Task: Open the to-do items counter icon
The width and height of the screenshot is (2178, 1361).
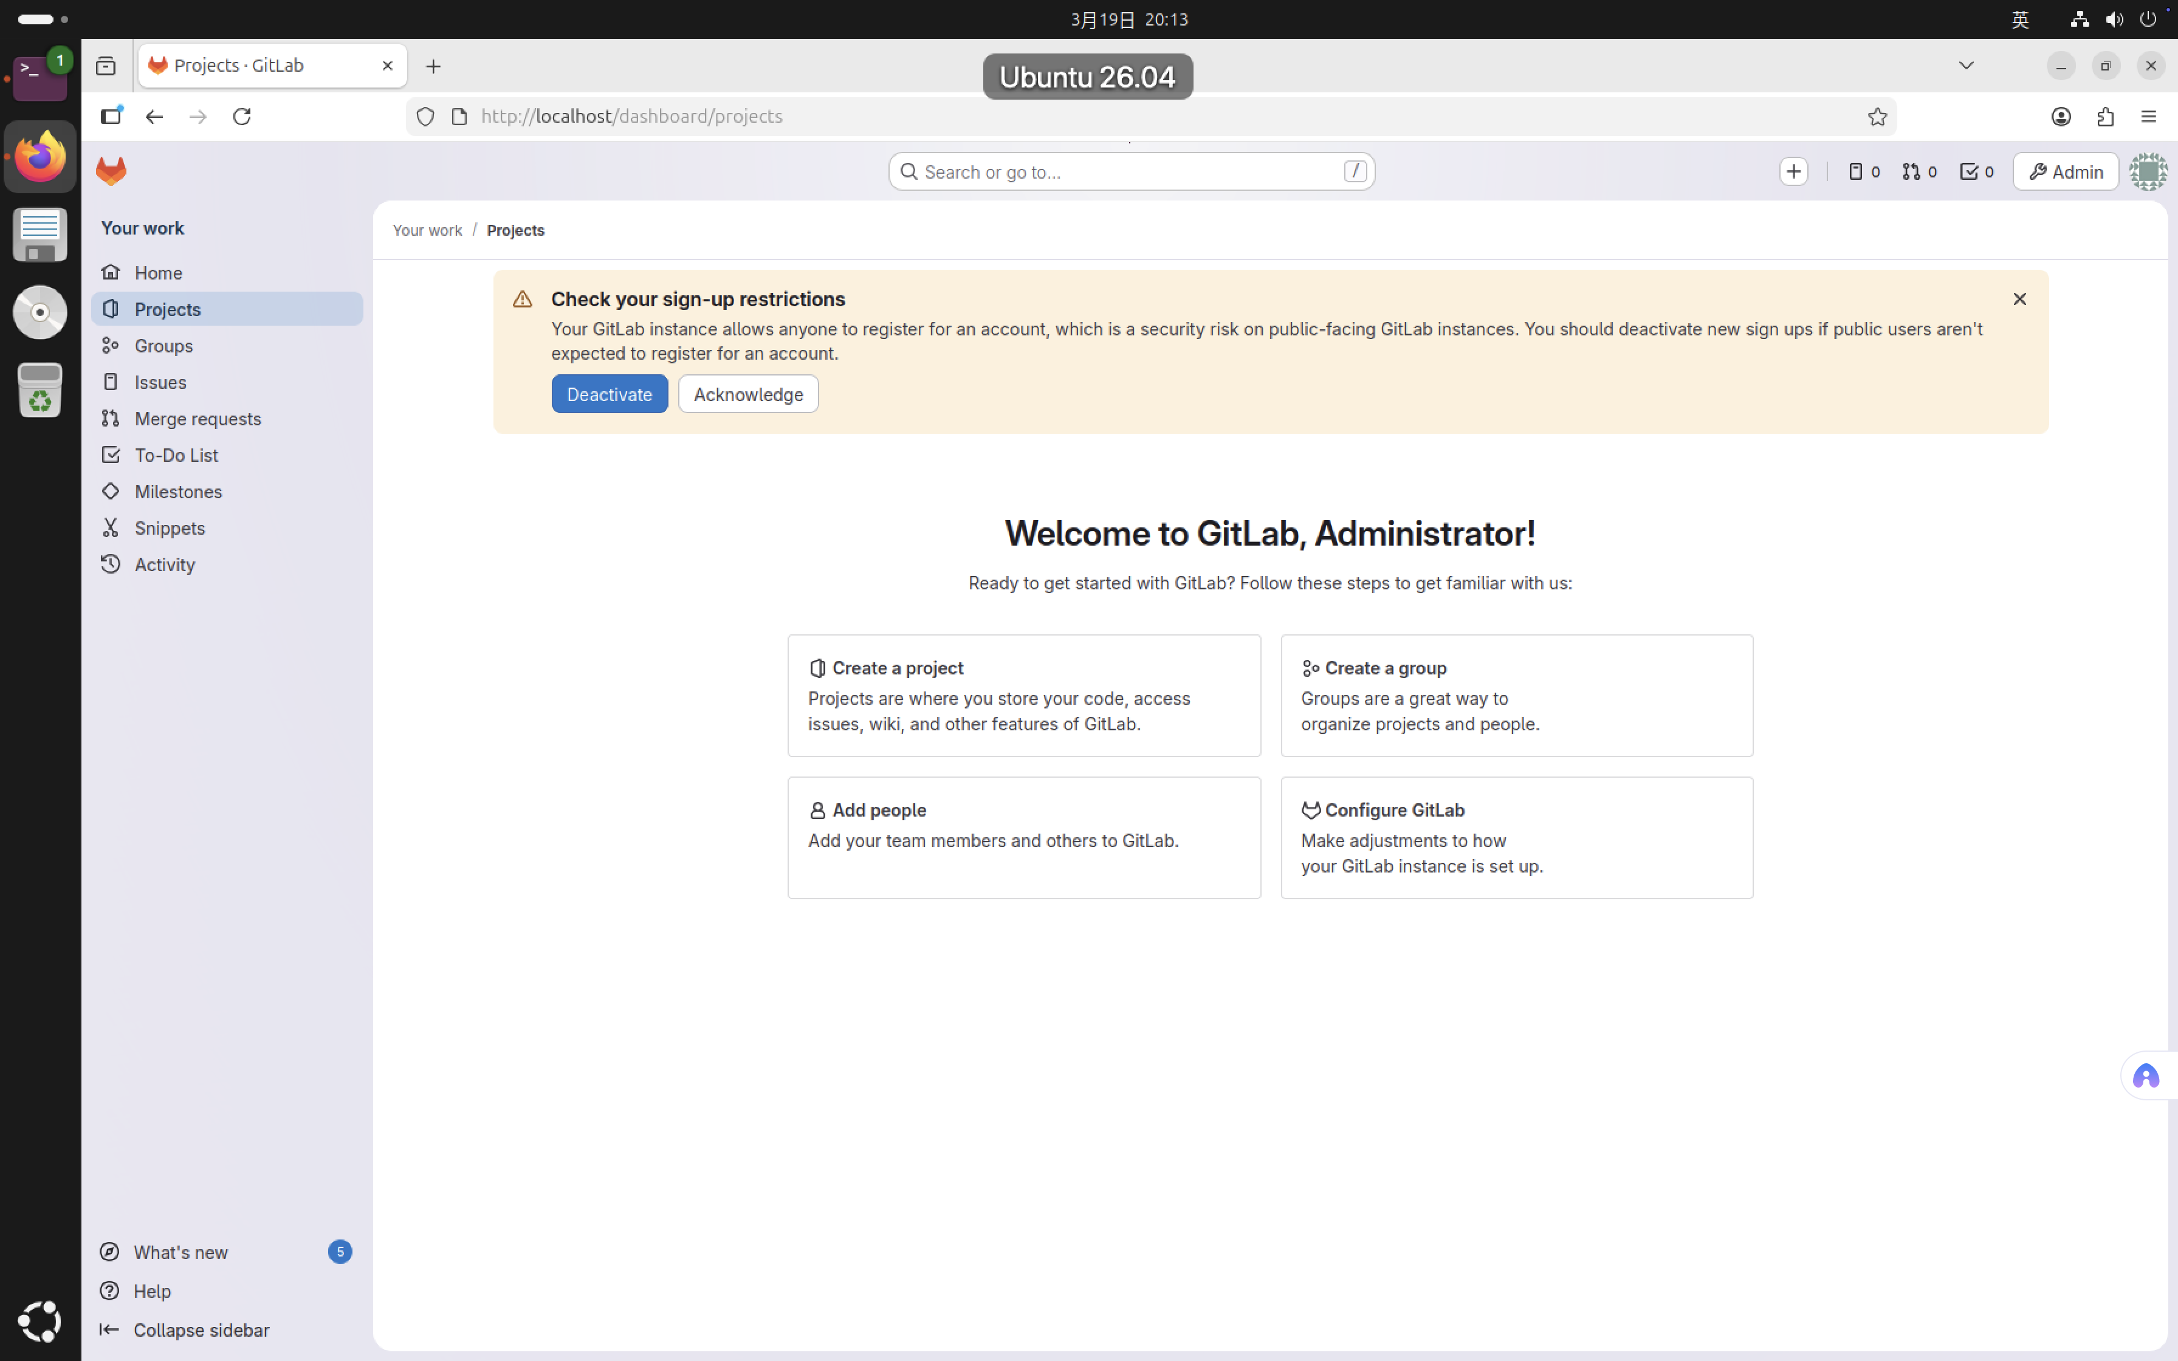Action: click(x=1976, y=171)
